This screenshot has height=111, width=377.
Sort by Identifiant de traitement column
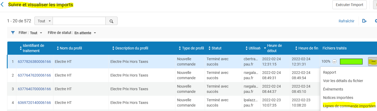click(x=21, y=48)
